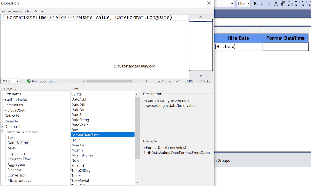Image resolution: width=311 pixels, height=186 pixels.
Task: Select the Built-in Fields category
Action: (16, 99)
